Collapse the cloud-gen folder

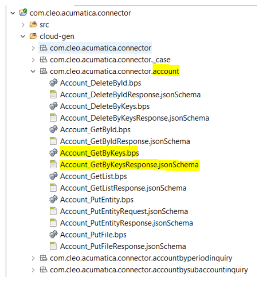[23, 36]
